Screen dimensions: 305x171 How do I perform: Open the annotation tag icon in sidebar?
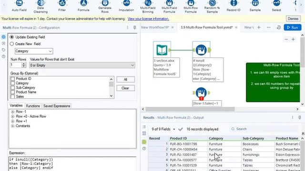tap(3, 50)
